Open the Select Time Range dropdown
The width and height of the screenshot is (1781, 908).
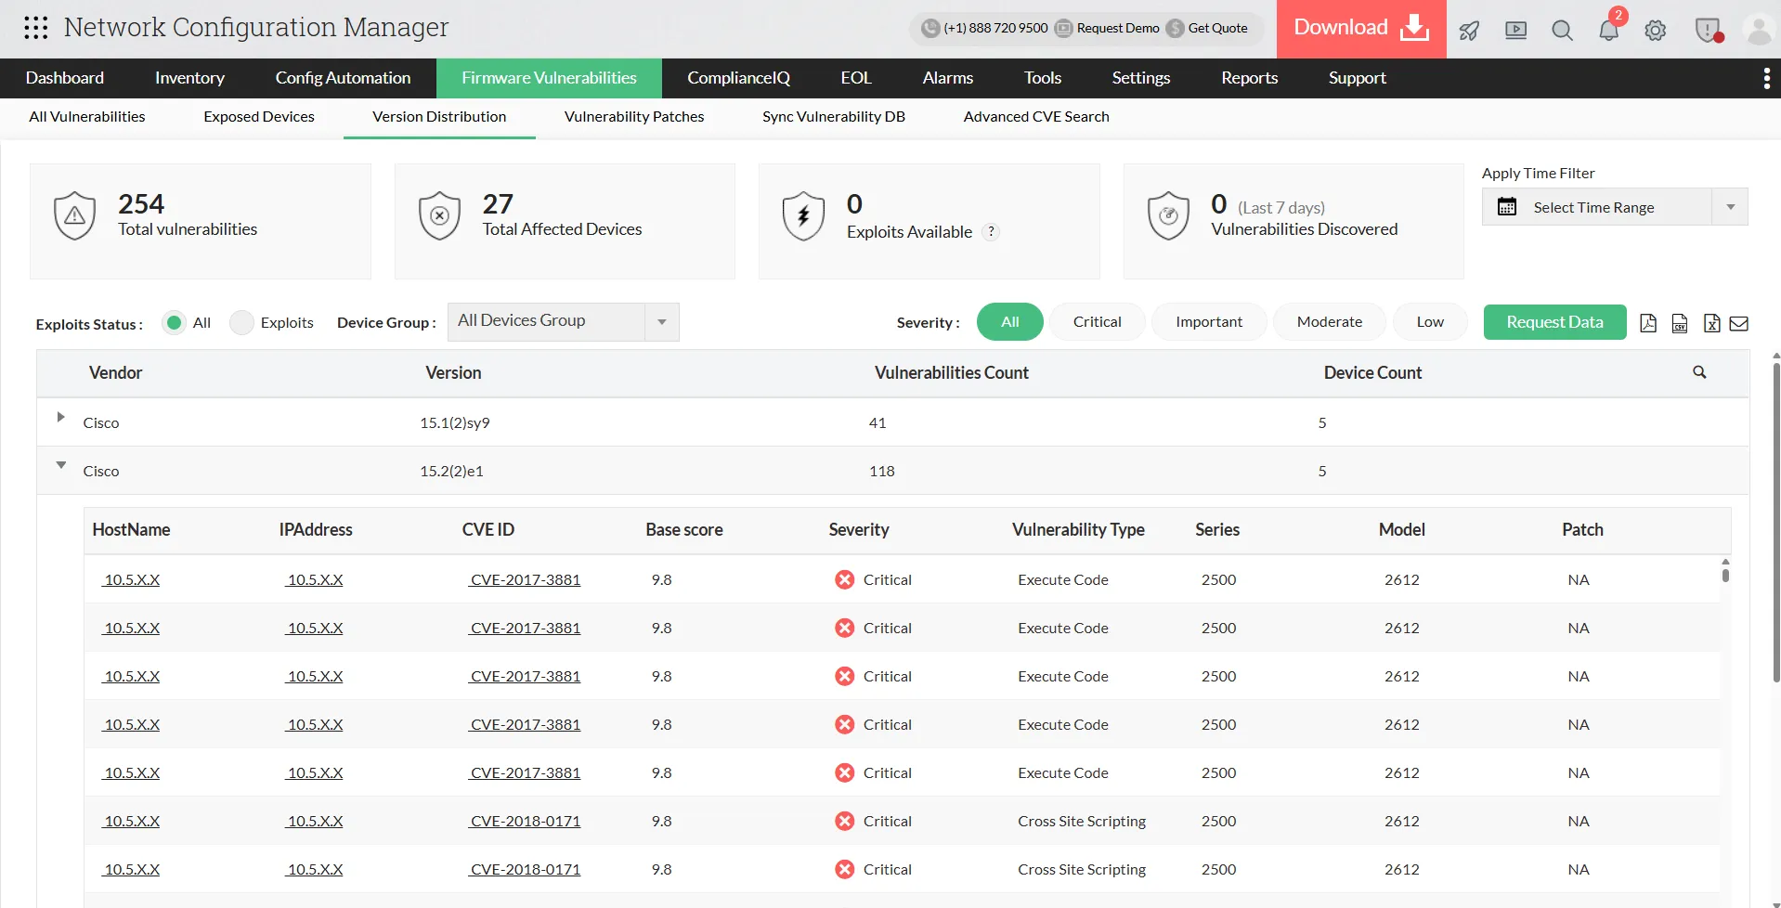(x=1614, y=207)
